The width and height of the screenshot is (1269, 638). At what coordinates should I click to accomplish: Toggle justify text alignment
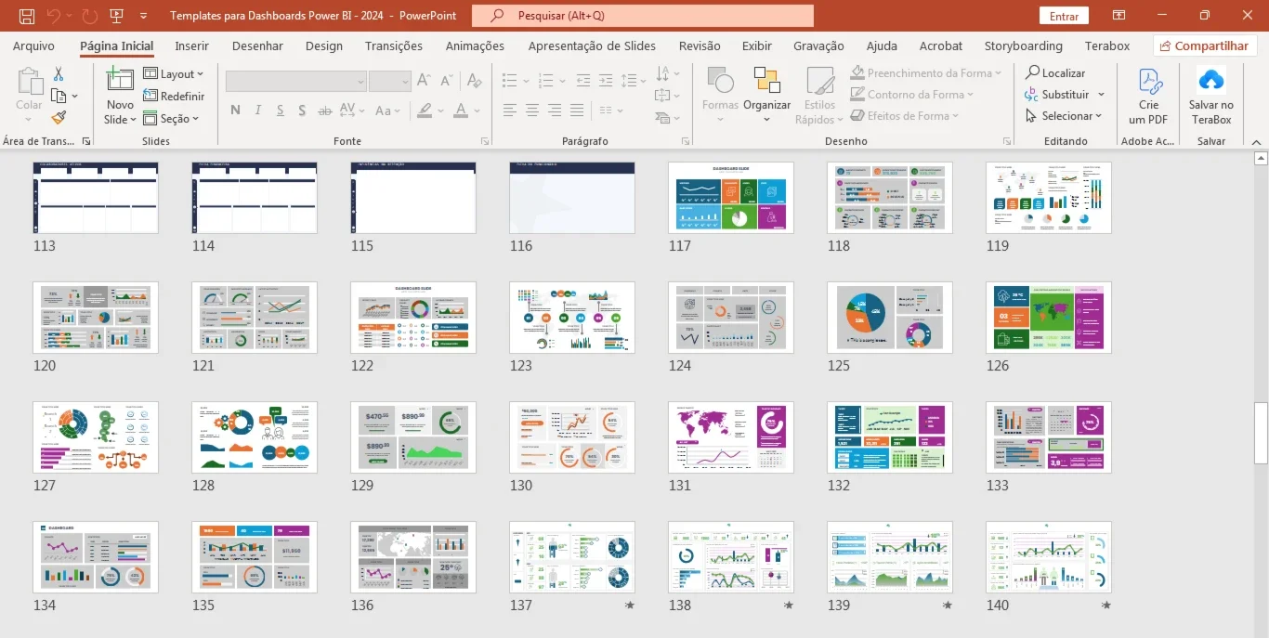pyautogui.click(x=576, y=111)
